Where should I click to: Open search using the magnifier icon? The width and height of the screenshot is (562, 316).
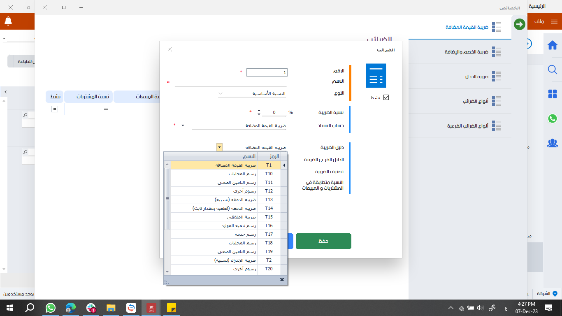pyautogui.click(x=553, y=70)
